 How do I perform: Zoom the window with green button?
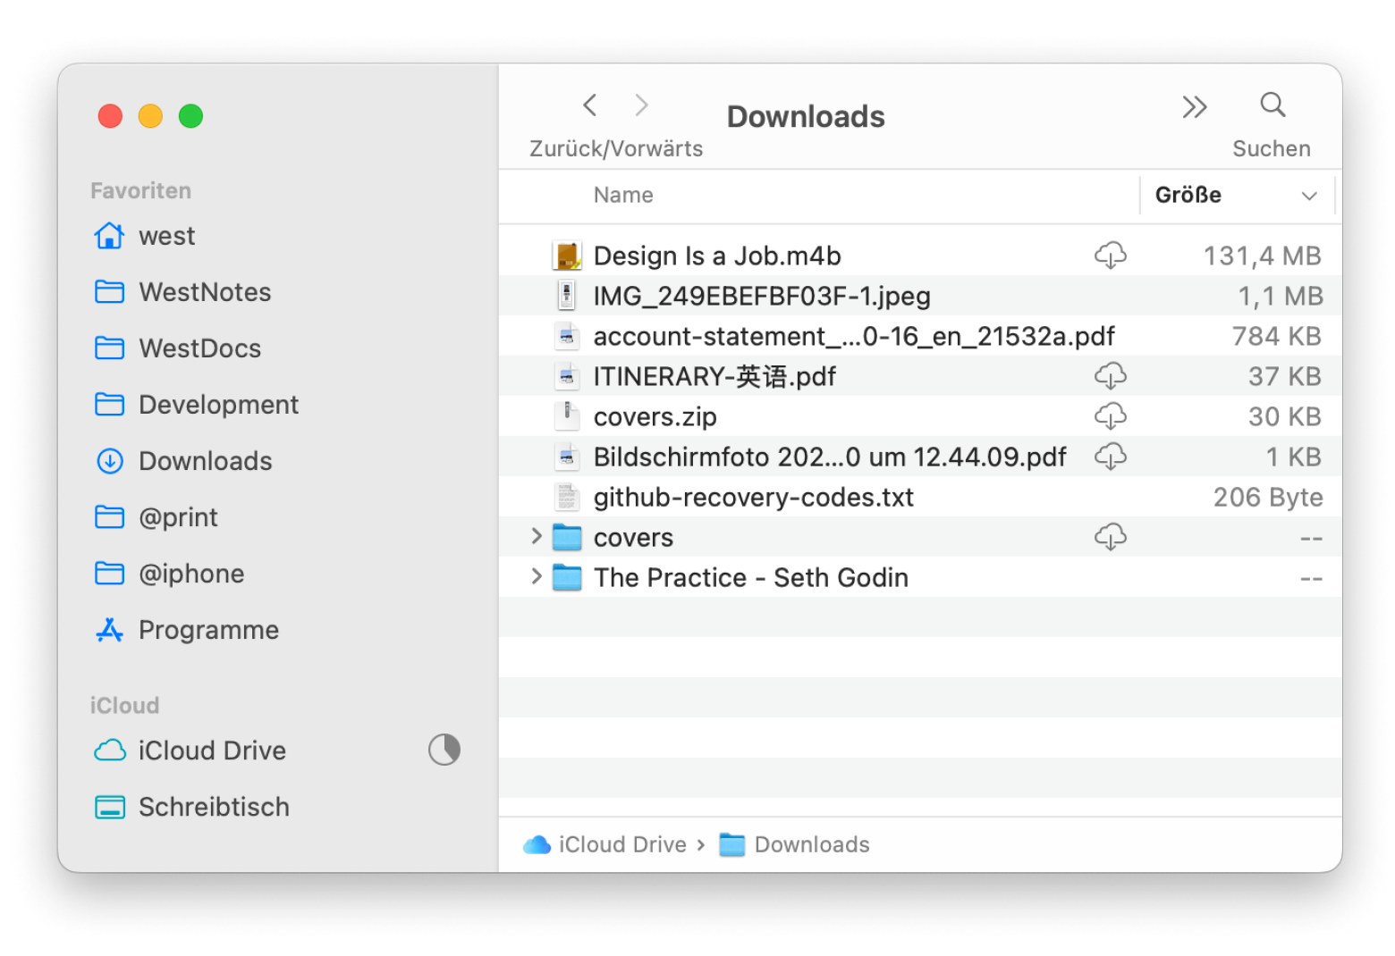[x=190, y=116]
